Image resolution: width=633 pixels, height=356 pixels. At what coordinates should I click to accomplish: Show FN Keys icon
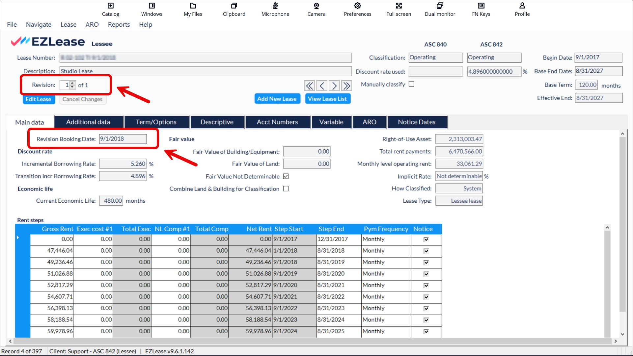(x=481, y=9)
